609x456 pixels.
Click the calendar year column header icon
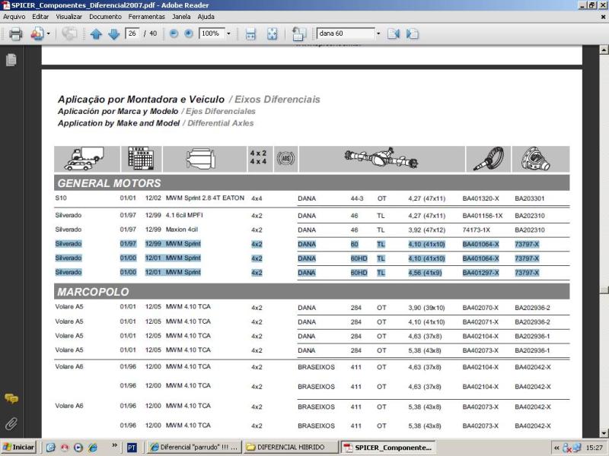(x=141, y=159)
